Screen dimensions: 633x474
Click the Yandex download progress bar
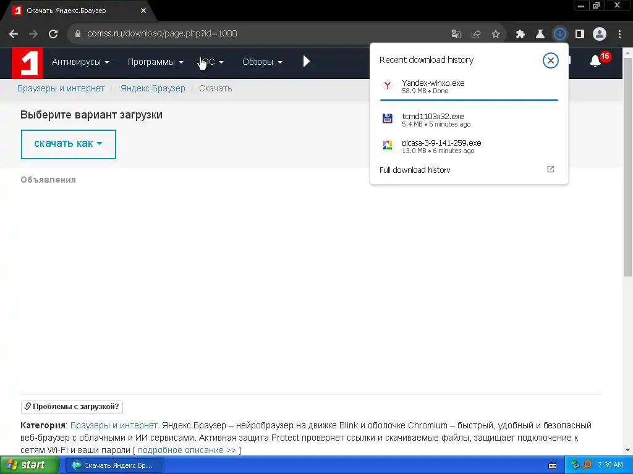(469, 100)
